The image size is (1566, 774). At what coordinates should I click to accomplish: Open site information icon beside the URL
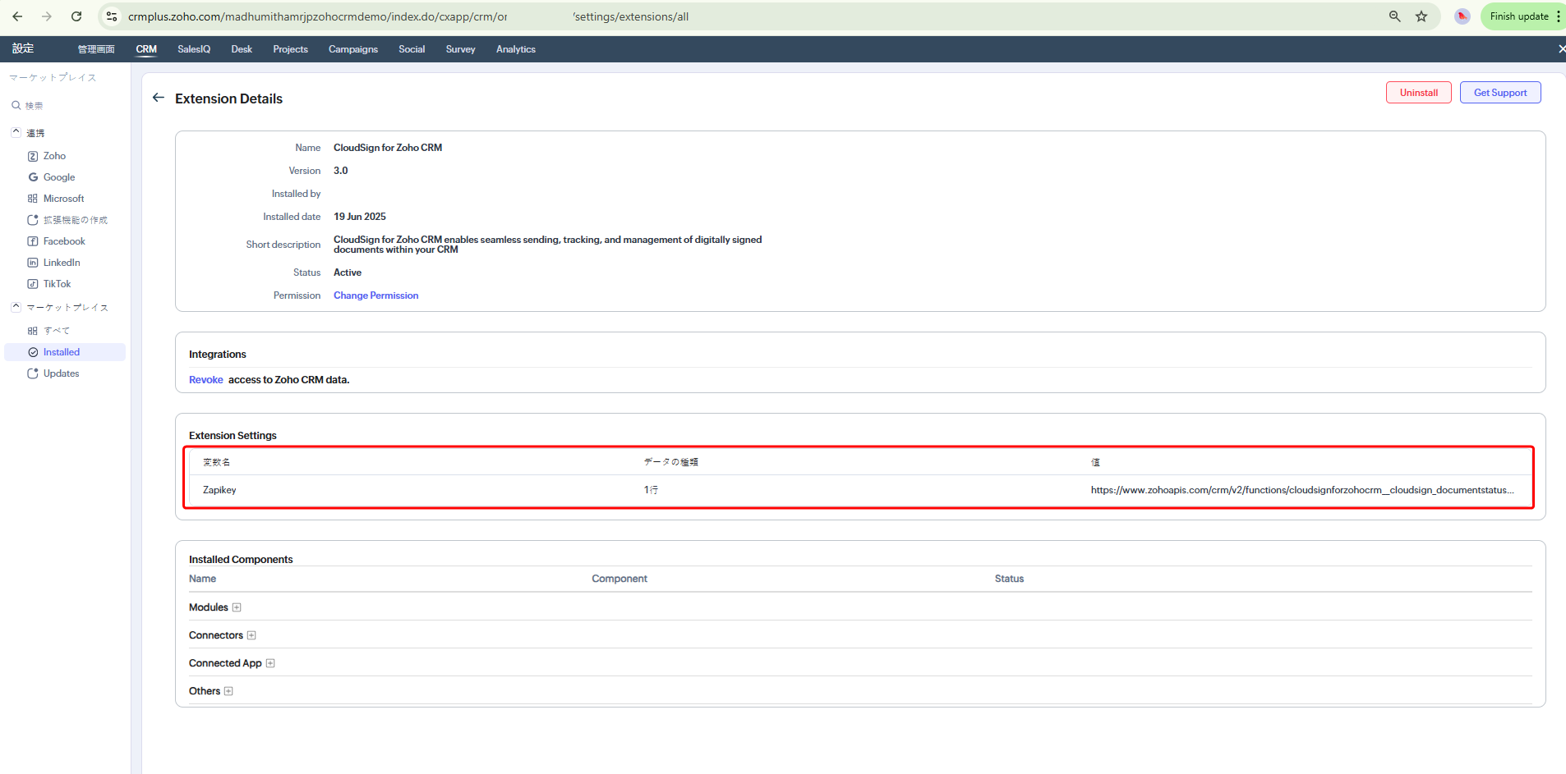pyautogui.click(x=113, y=16)
